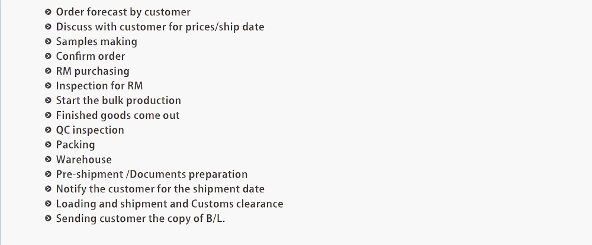Viewport: 592px width, 245px height.
Task: Click Finished goods come out item
Action: [x=118, y=115]
